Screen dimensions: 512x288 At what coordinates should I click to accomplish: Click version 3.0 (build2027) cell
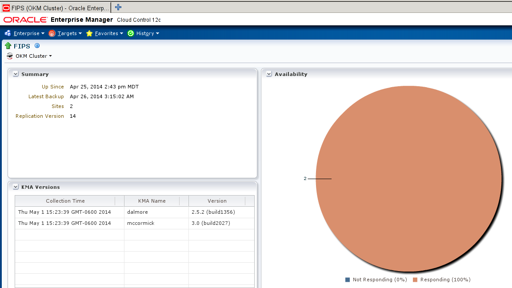click(221, 223)
